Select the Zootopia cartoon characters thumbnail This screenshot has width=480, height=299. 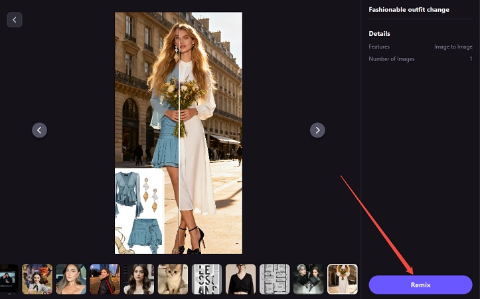pos(37,279)
